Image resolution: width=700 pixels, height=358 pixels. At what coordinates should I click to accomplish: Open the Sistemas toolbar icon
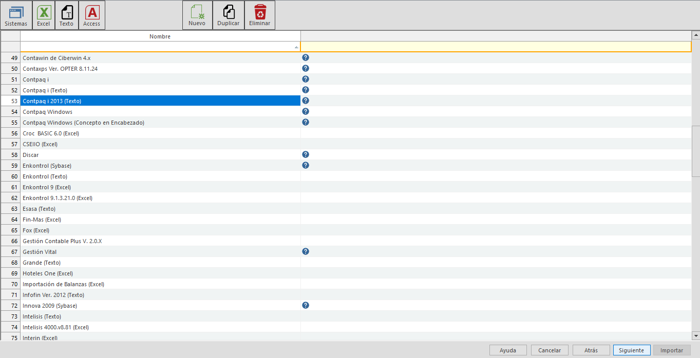point(16,15)
